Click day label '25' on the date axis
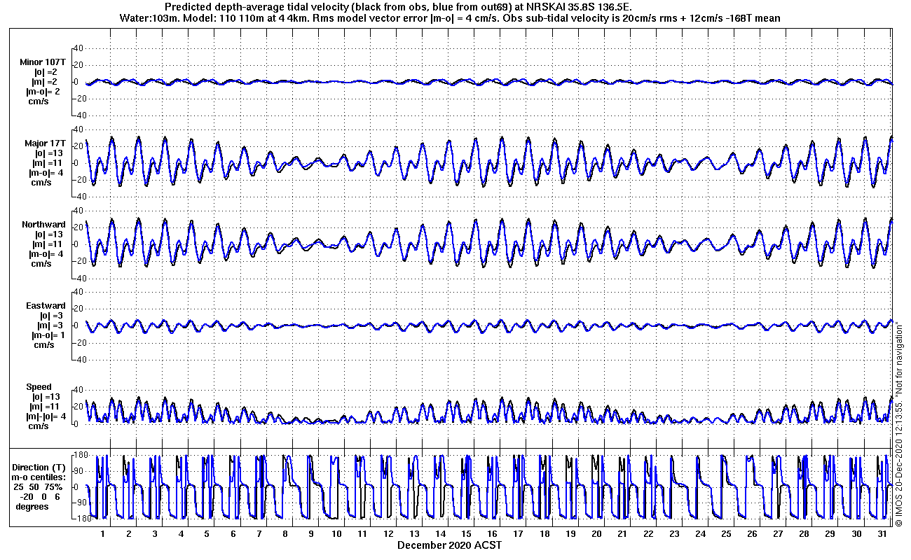 726,533
